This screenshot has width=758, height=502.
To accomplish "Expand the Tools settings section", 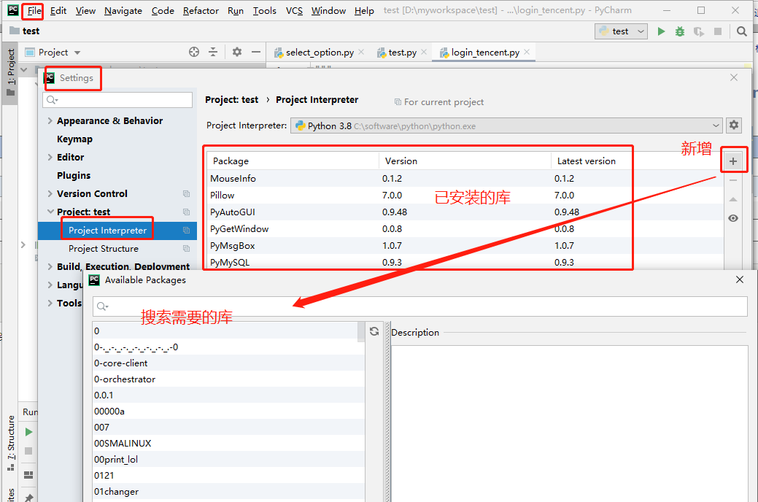I will tap(50, 304).
